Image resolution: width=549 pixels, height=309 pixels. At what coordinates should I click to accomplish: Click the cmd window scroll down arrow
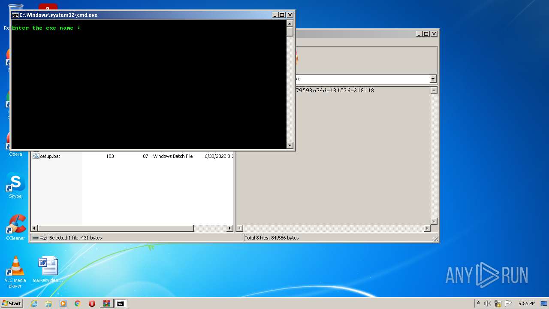(290, 145)
